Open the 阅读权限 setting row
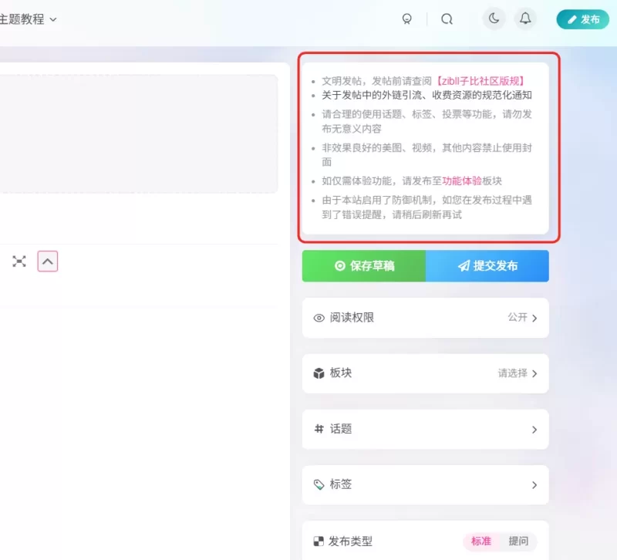 pos(426,318)
